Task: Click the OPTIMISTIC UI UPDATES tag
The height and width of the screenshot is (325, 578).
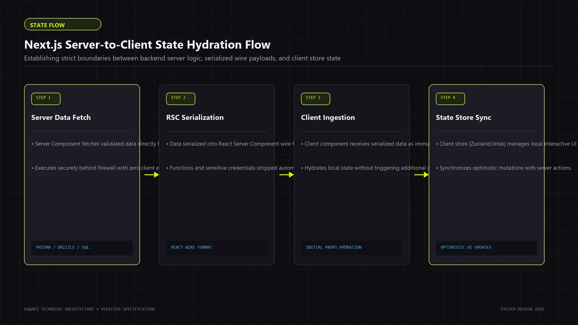Action: pyautogui.click(x=486, y=247)
